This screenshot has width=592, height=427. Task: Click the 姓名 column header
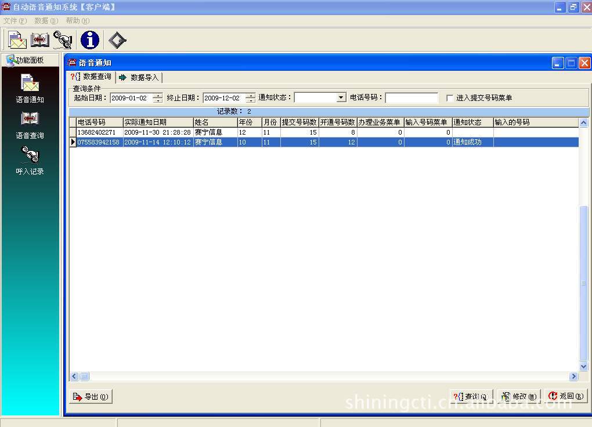point(215,122)
